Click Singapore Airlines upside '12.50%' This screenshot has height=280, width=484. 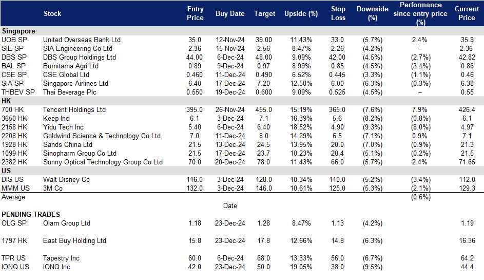301,83
